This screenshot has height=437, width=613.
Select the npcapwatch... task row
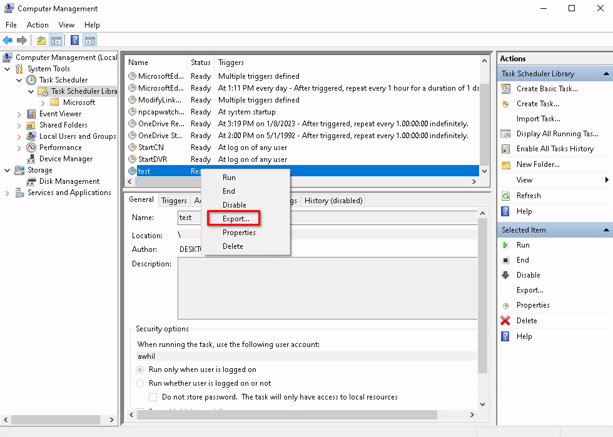pos(303,112)
